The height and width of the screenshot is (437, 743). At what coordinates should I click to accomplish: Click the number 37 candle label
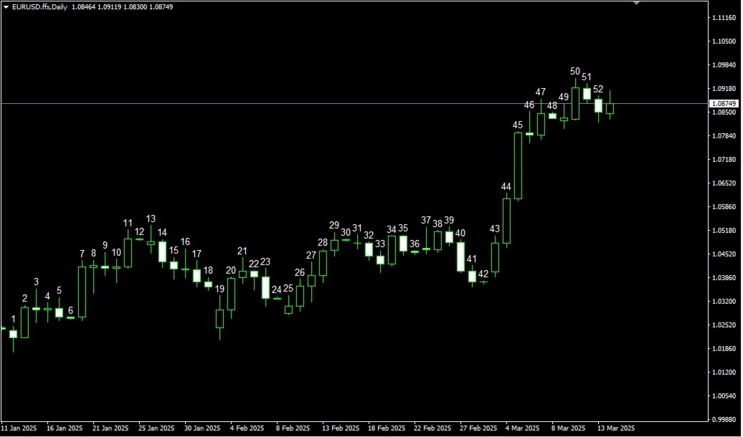click(x=426, y=220)
